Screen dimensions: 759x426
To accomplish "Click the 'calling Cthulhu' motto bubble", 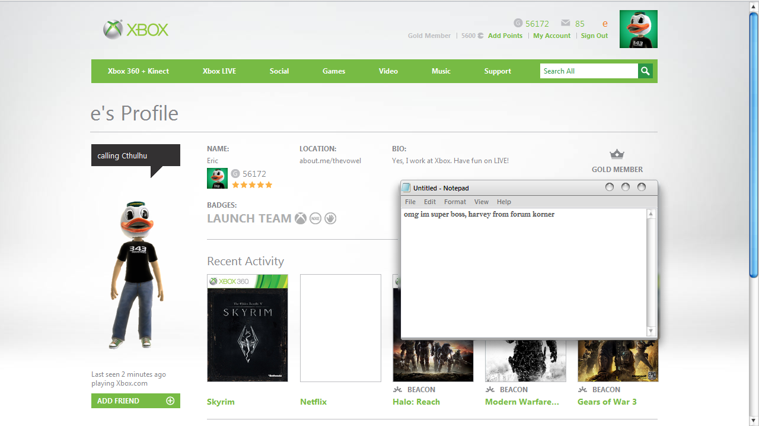I will pos(136,155).
